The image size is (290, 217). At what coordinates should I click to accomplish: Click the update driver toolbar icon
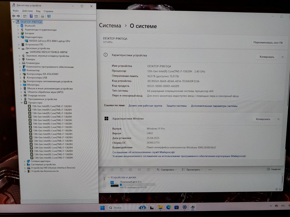(42, 16)
